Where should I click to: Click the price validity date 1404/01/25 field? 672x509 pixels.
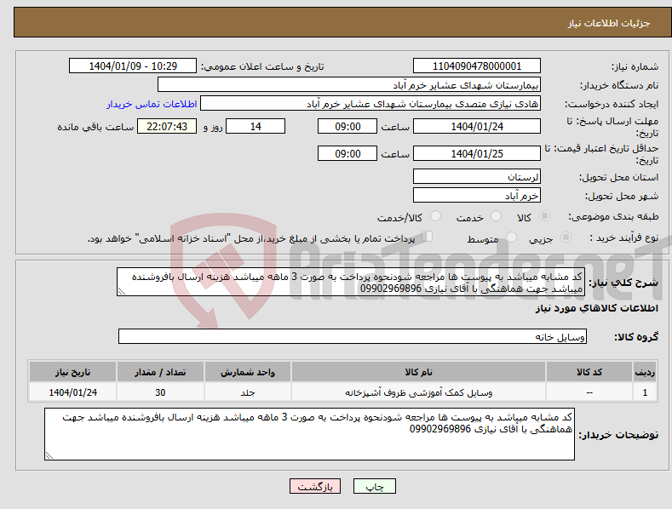click(x=477, y=153)
